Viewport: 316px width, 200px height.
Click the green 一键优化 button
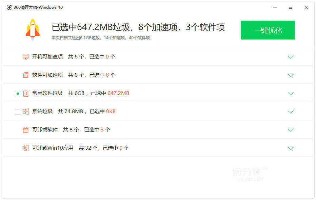268,30
